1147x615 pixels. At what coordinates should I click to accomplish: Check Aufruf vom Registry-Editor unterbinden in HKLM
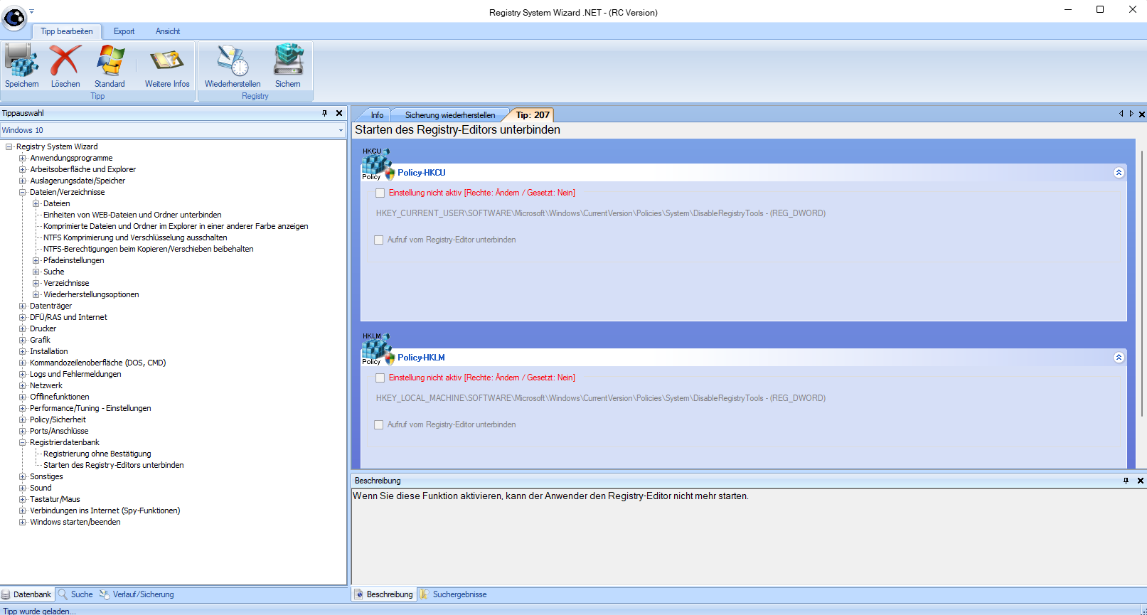379,424
